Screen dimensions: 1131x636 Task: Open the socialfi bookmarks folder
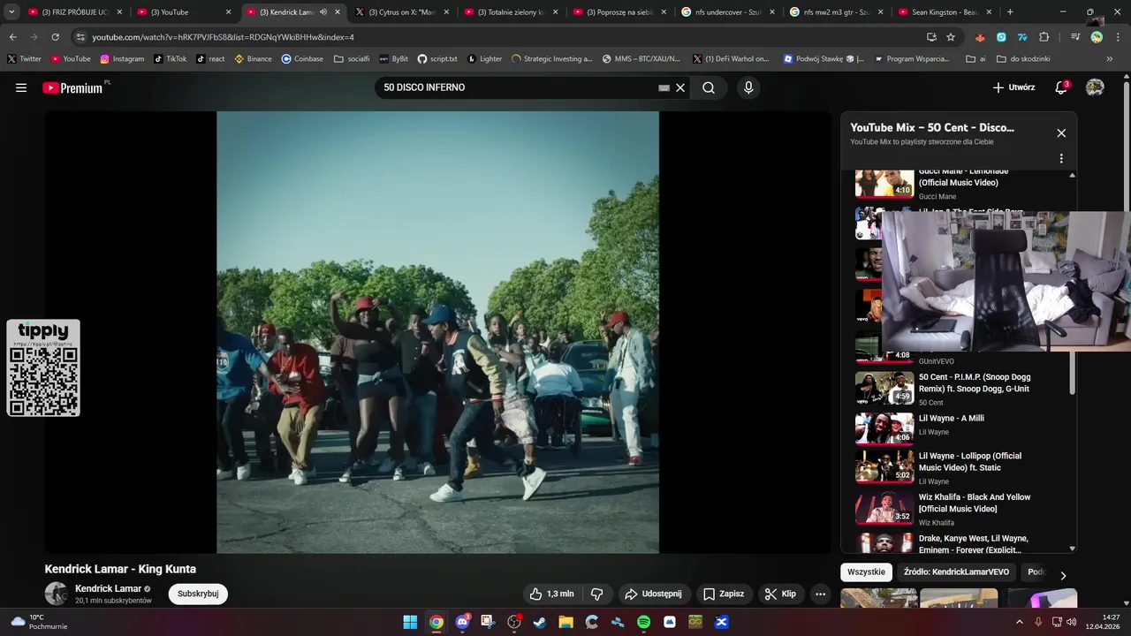(x=352, y=59)
